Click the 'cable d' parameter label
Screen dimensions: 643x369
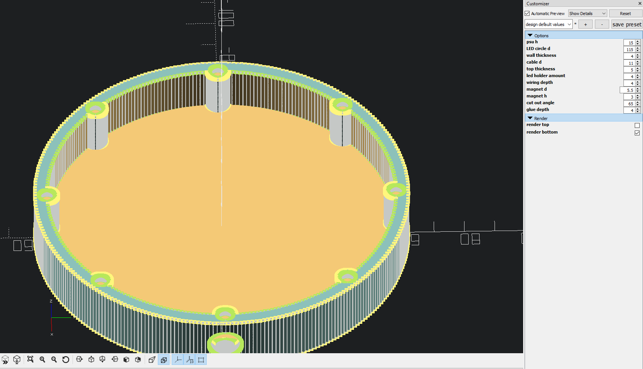point(534,62)
